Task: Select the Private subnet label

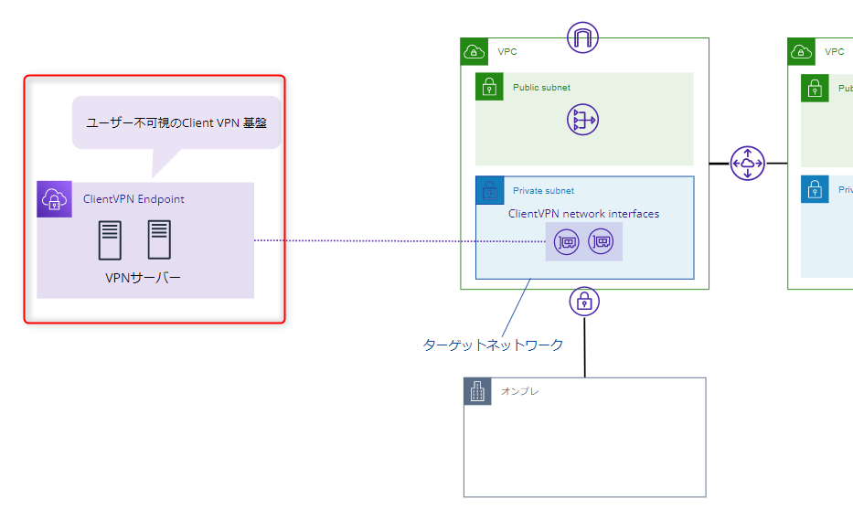Action: (543, 191)
